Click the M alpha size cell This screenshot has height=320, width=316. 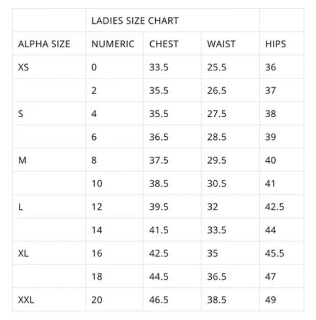(x=49, y=160)
